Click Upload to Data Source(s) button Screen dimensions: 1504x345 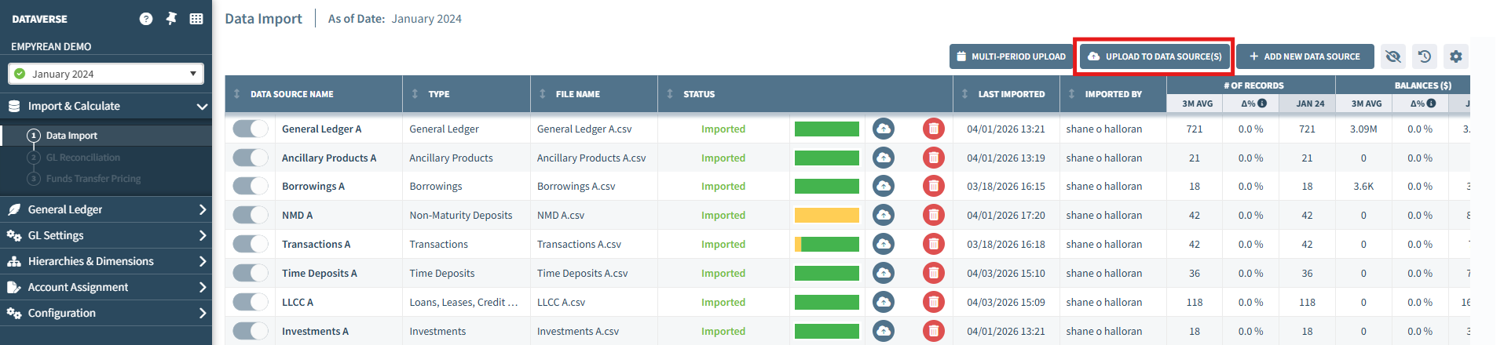coord(1154,56)
